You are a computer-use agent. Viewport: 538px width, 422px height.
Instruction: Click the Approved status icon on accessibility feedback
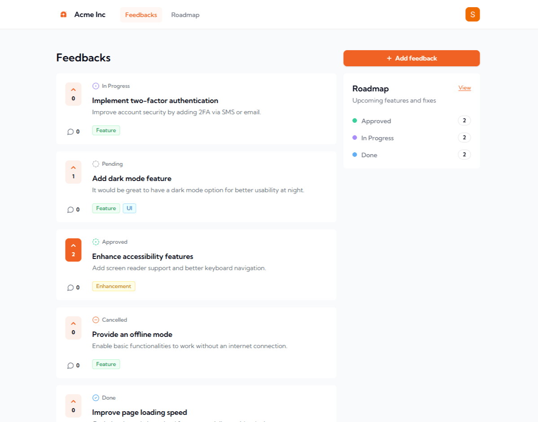pos(96,241)
